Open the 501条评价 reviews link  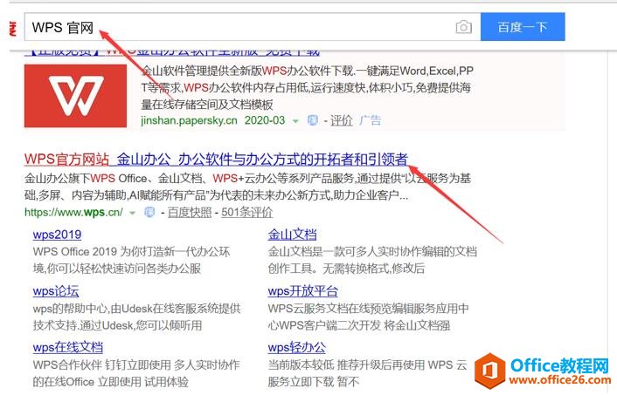(x=246, y=213)
